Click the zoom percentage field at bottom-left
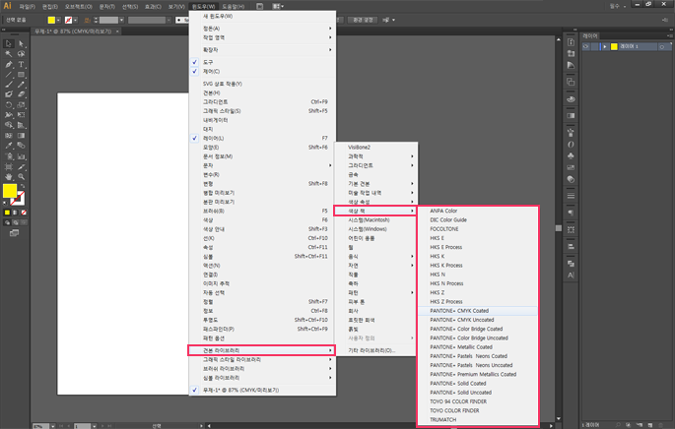Screen dimensions: 675x429 coord(41,426)
